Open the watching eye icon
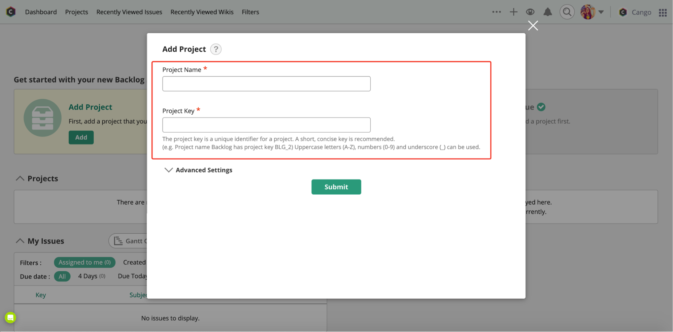This screenshot has height=332, width=673. pos(530,12)
